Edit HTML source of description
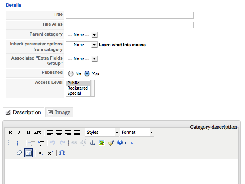245x184 pixels. (129, 143)
